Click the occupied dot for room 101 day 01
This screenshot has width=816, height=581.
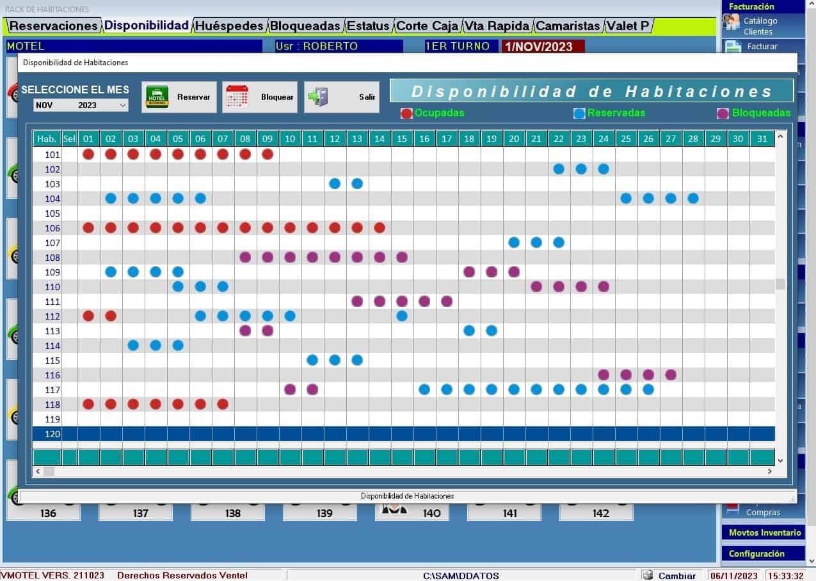point(88,154)
